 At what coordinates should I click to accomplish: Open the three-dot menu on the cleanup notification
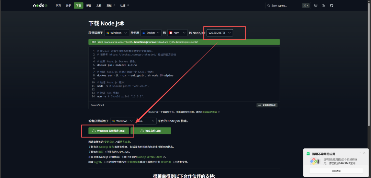point(360,153)
